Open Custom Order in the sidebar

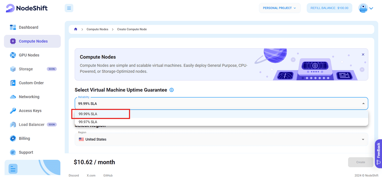(x=31, y=83)
